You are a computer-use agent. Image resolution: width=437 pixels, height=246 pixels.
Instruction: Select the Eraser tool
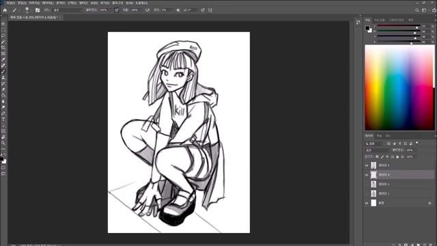[3, 90]
